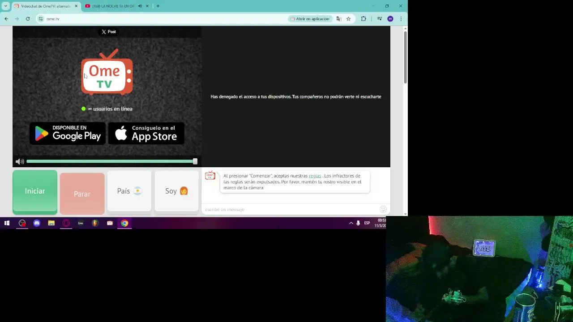Viewport: 573px width, 322px height.
Task: Open the Chrome three-dot menu
Action: click(x=401, y=19)
